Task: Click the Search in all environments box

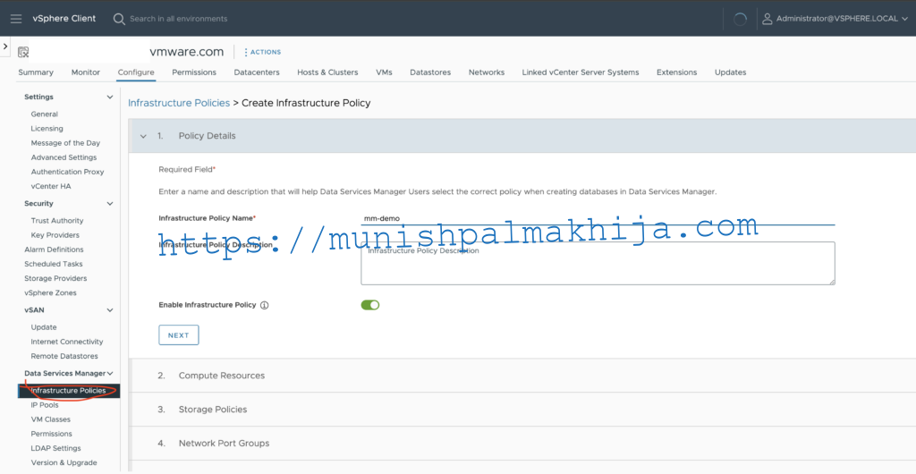Action: (x=178, y=19)
